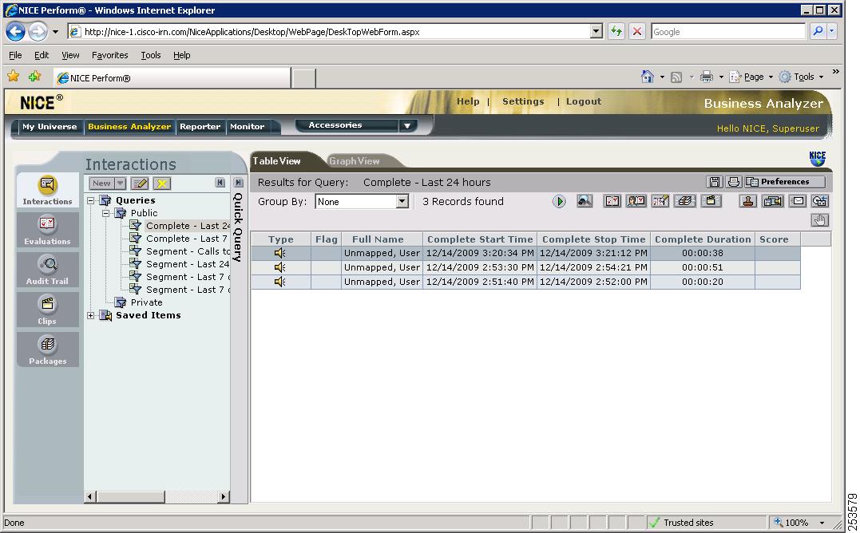
Task: Click the pencil edit query icon
Action: click(x=140, y=184)
